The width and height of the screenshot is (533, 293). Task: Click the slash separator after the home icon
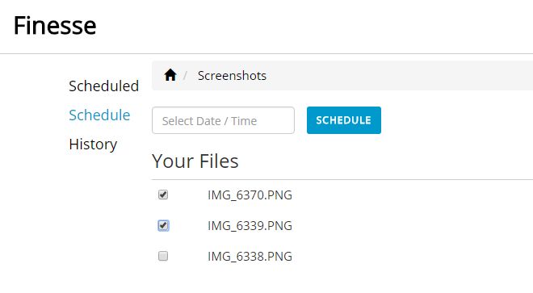(x=185, y=75)
